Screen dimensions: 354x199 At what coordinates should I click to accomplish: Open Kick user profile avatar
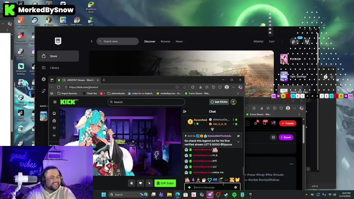point(233,102)
